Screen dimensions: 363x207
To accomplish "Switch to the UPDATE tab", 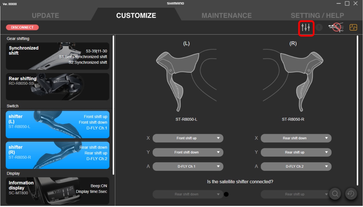I will click(45, 15).
